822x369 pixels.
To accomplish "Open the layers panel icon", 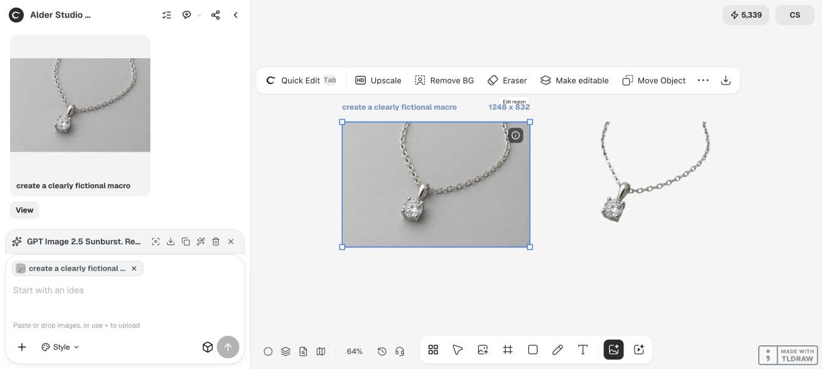I will [286, 351].
